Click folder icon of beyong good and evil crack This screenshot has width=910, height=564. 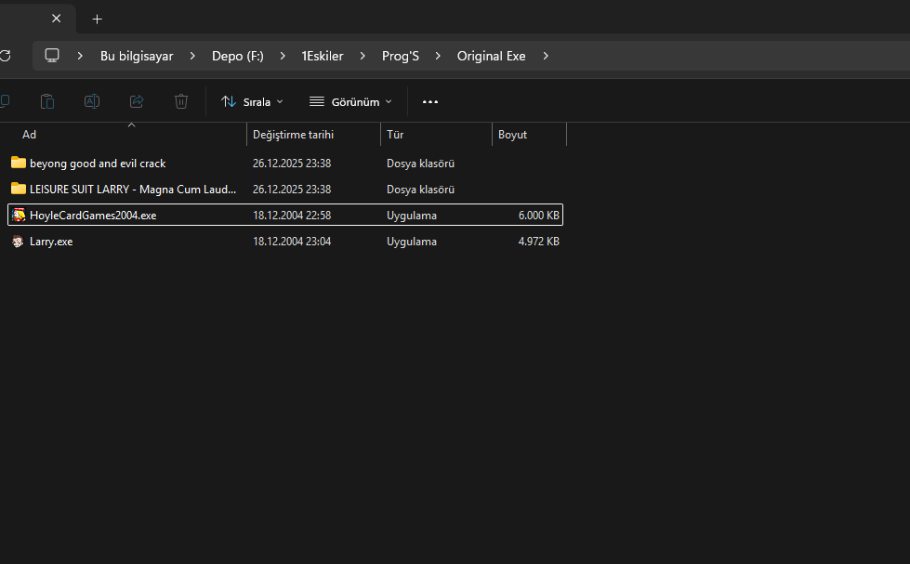[x=19, y=163]
